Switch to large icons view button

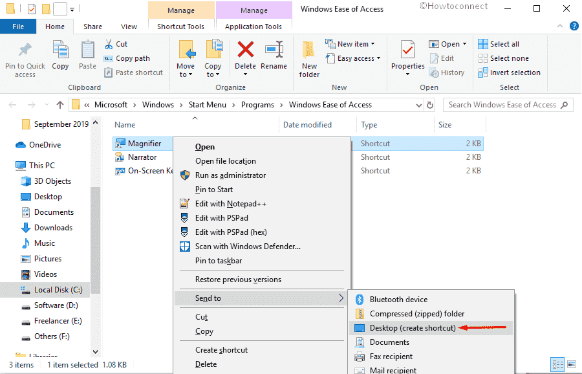(572, 364)
